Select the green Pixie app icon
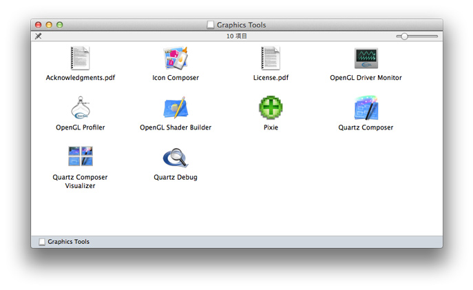 pyautogui.click(x=271, y=107)
